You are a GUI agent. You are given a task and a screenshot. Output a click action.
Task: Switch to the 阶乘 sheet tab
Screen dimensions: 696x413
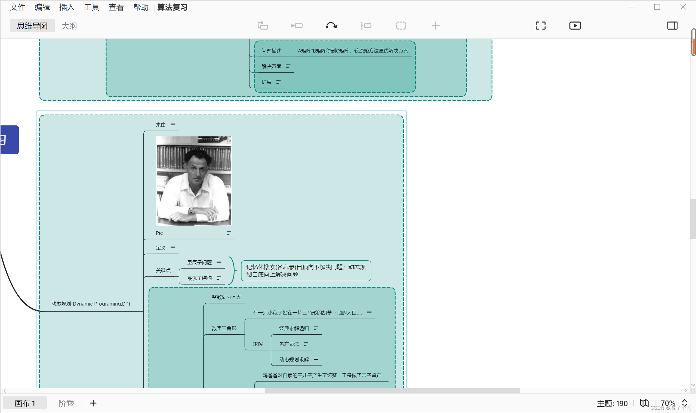pyautogui.click(x=66, y=403)
